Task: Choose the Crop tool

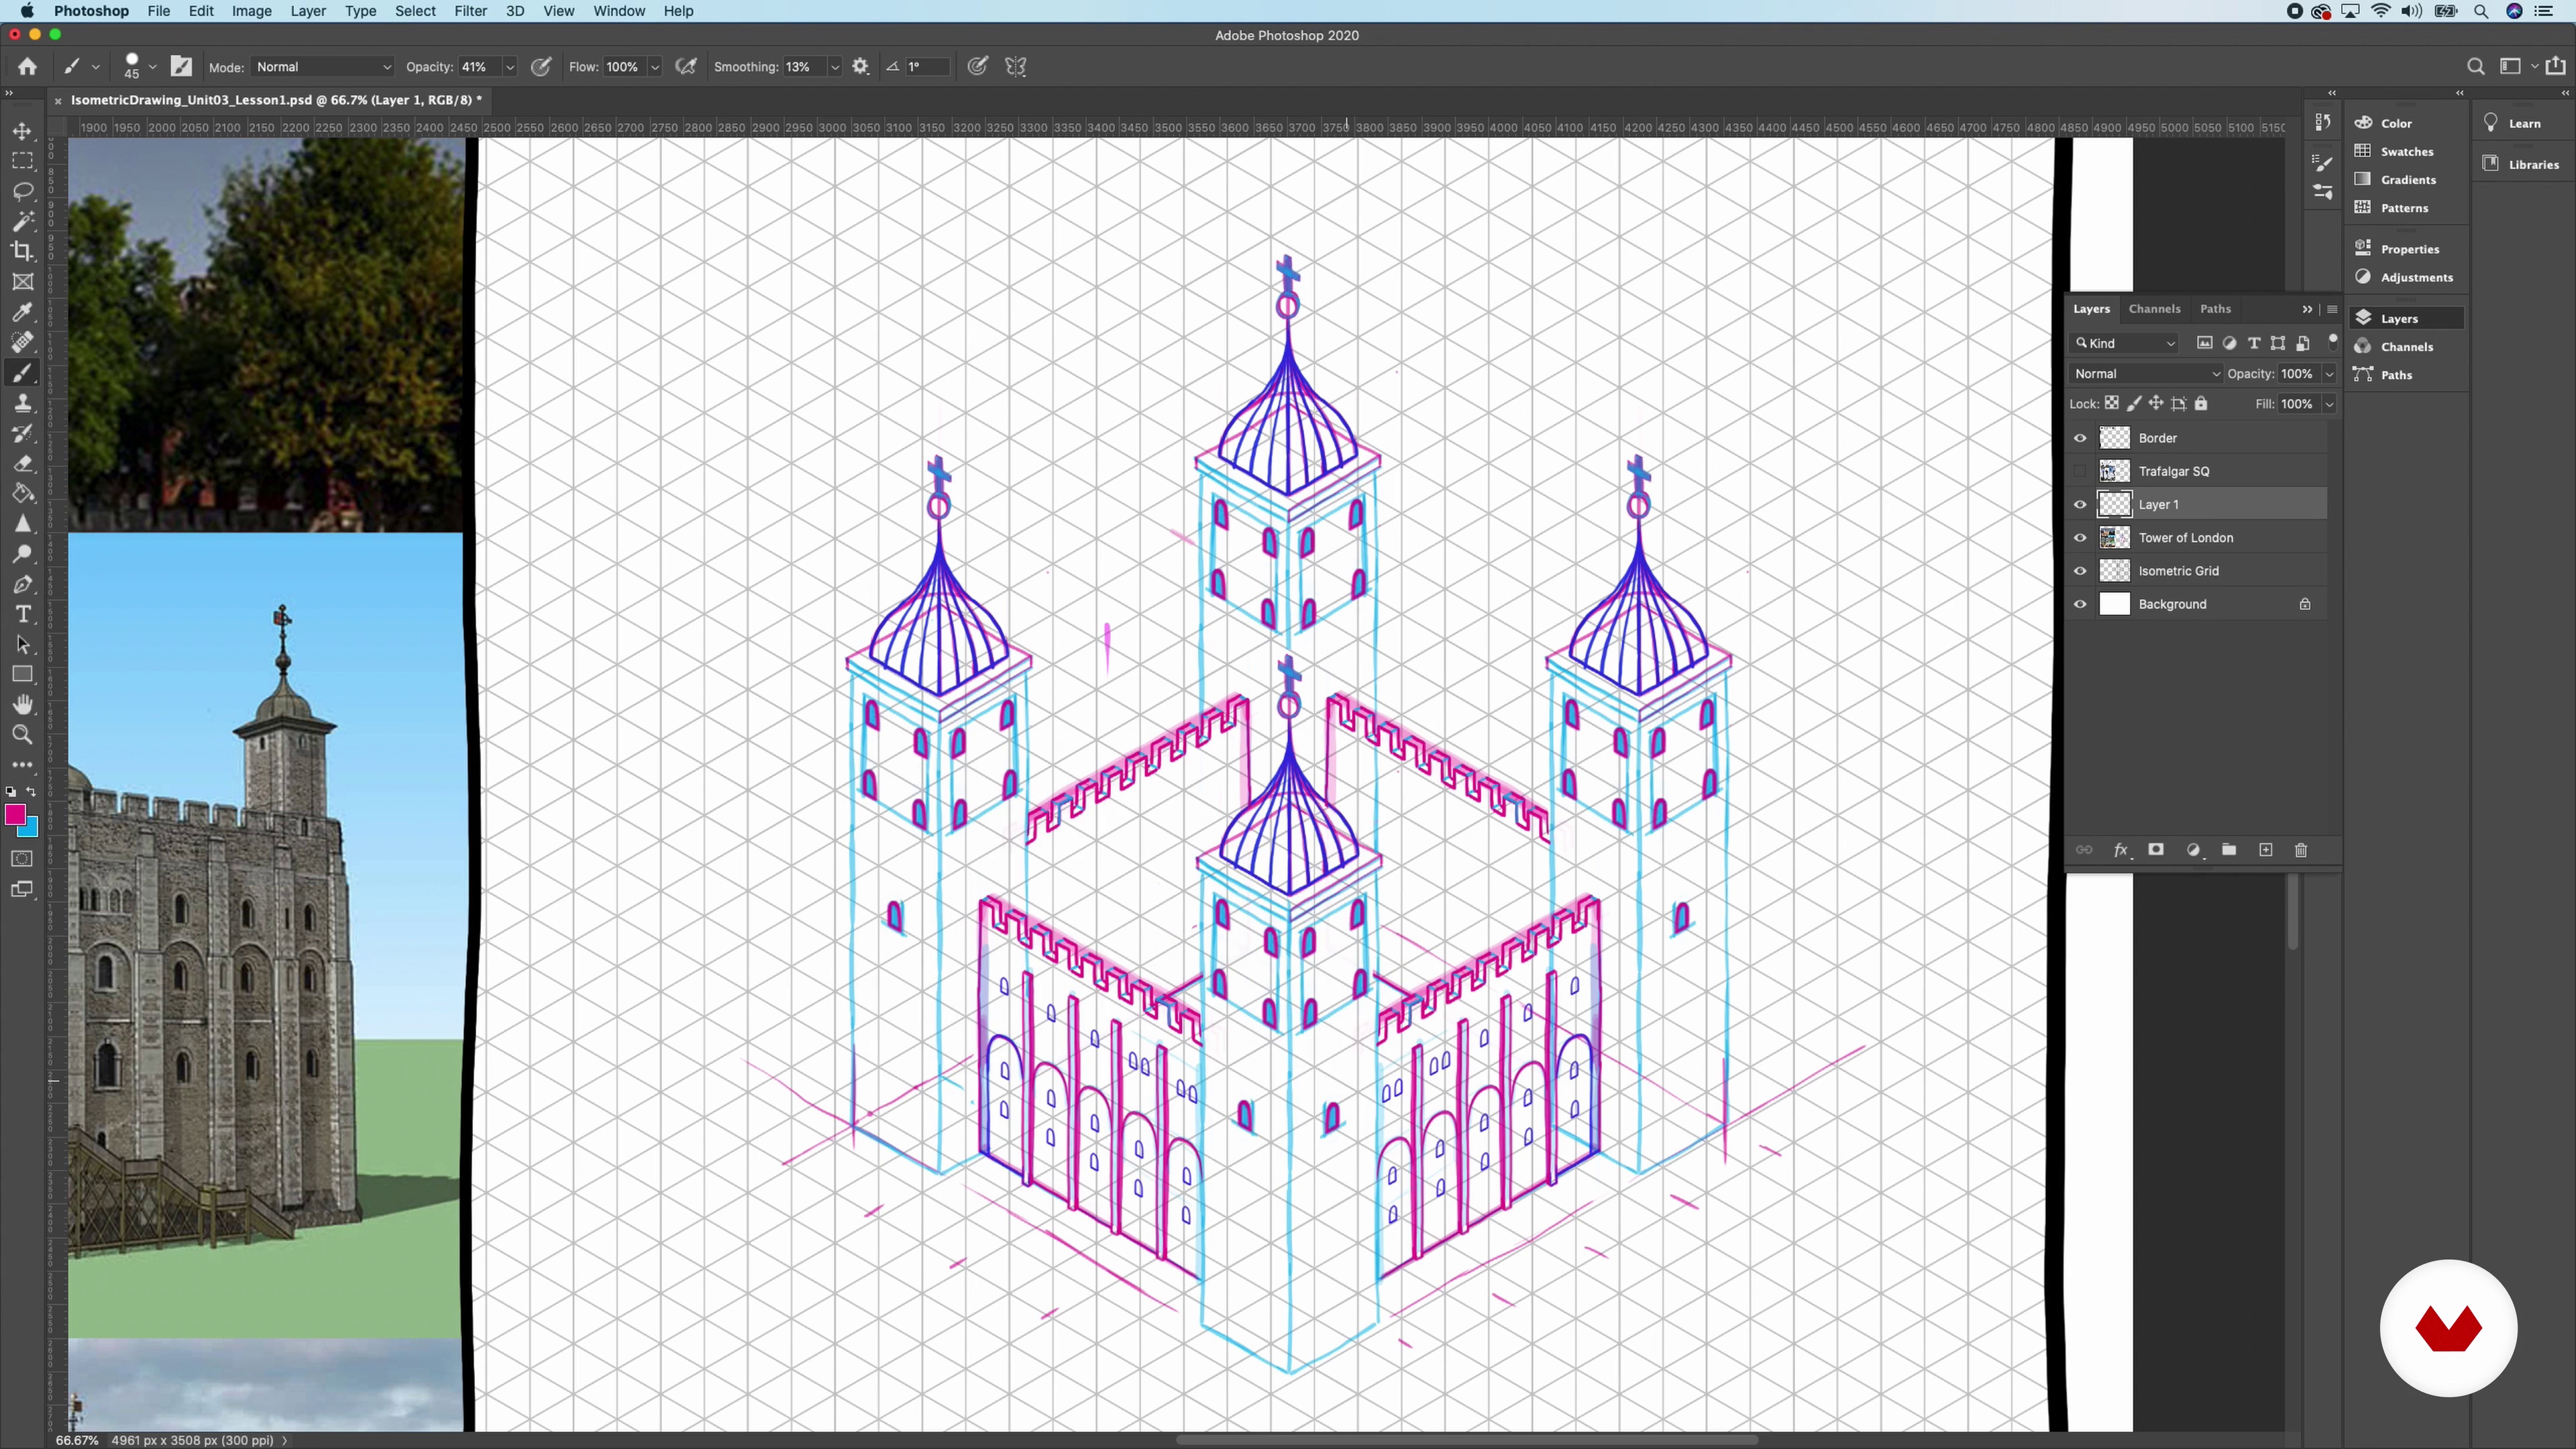Action: 22,251
